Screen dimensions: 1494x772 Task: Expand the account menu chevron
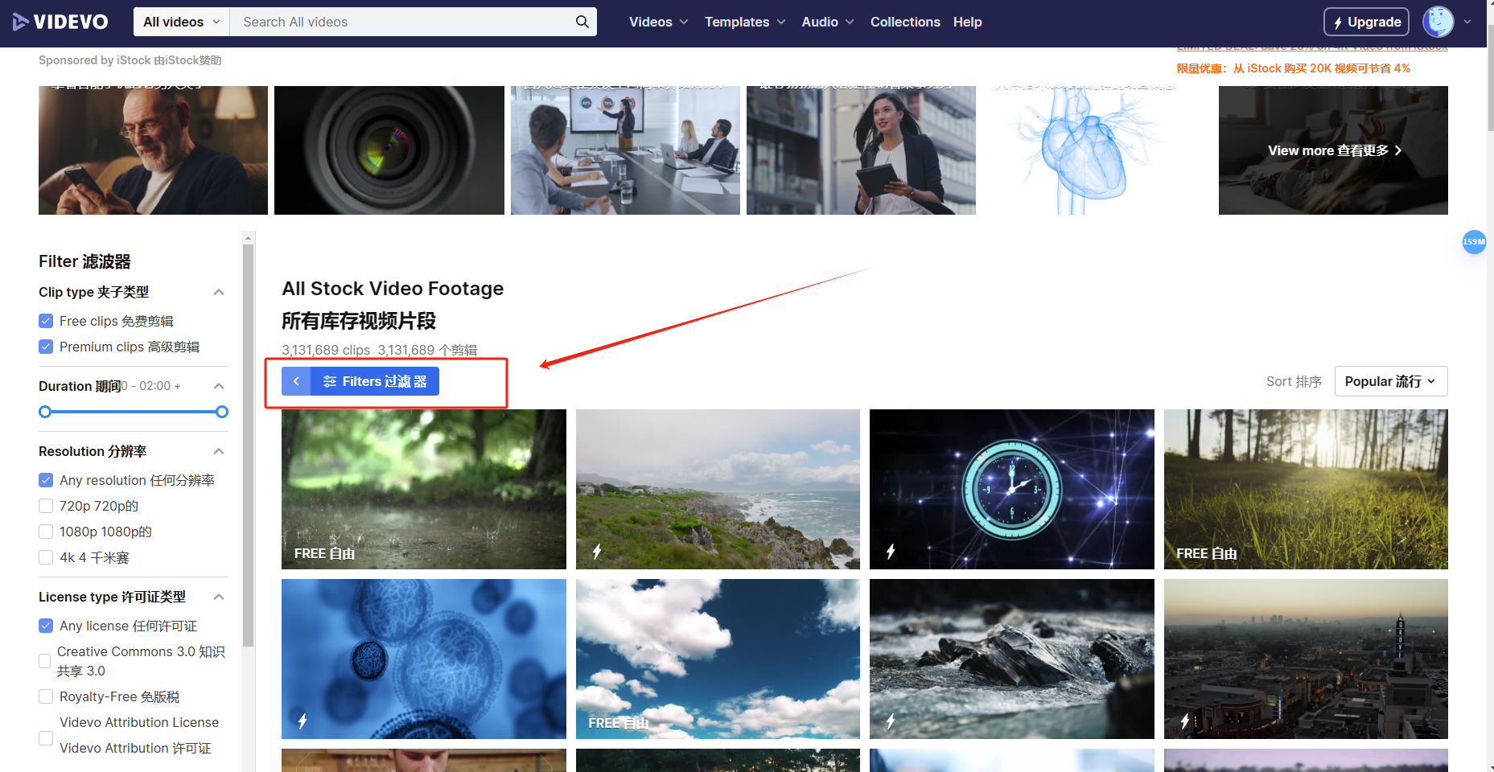(1467, 22)
